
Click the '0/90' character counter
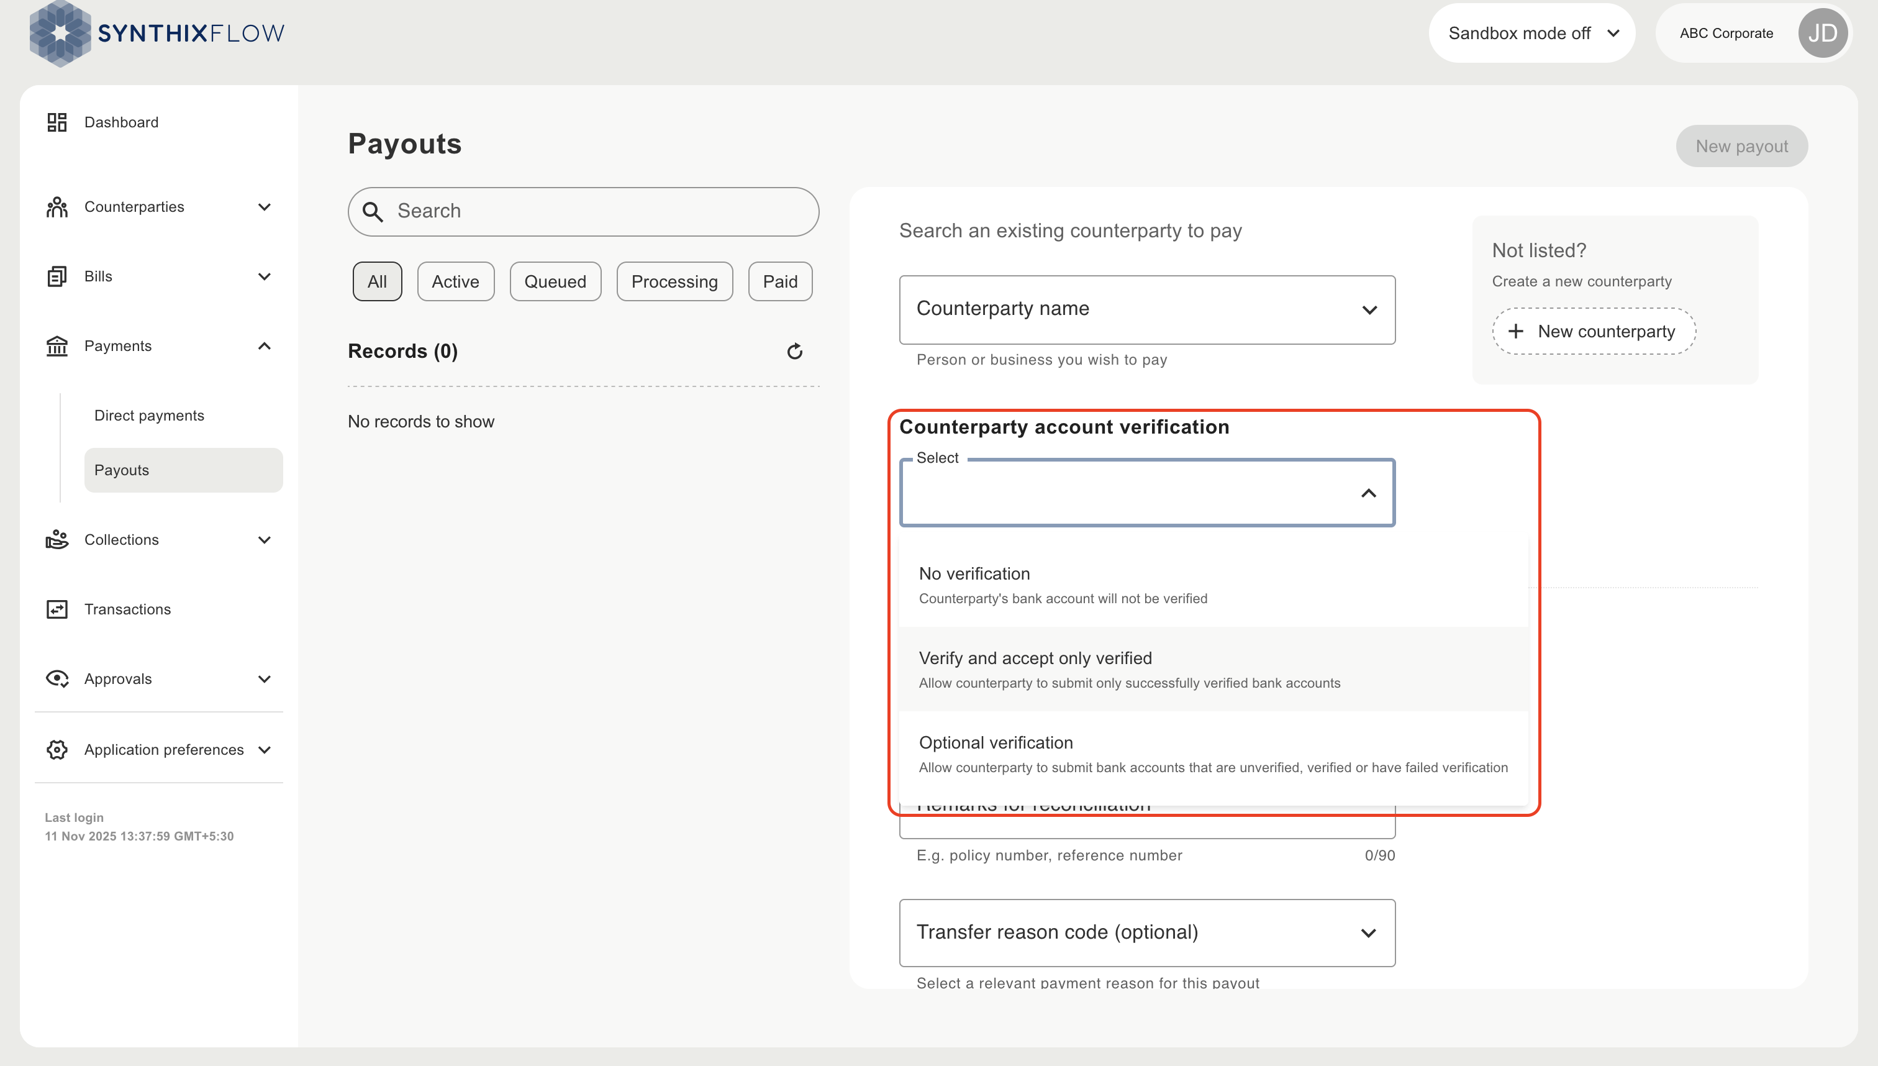tap(1379, 855)
